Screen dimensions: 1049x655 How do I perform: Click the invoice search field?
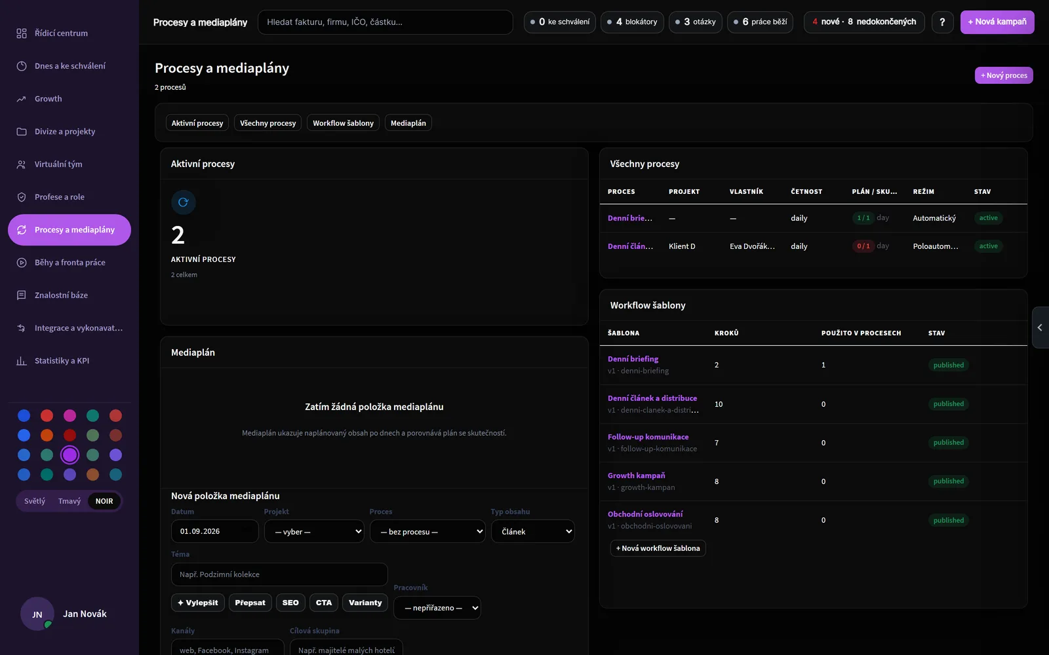[x=386, y=22]
